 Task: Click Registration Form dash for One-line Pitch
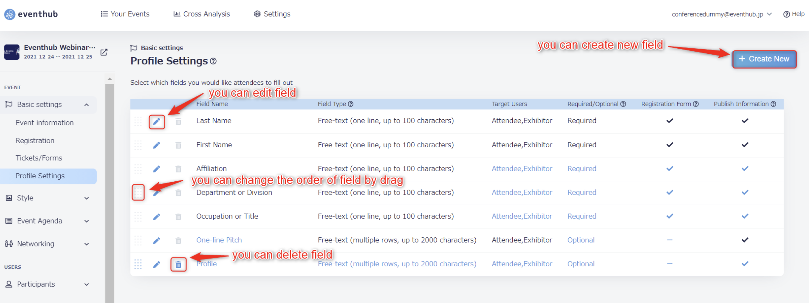click(x=670, y=240)
